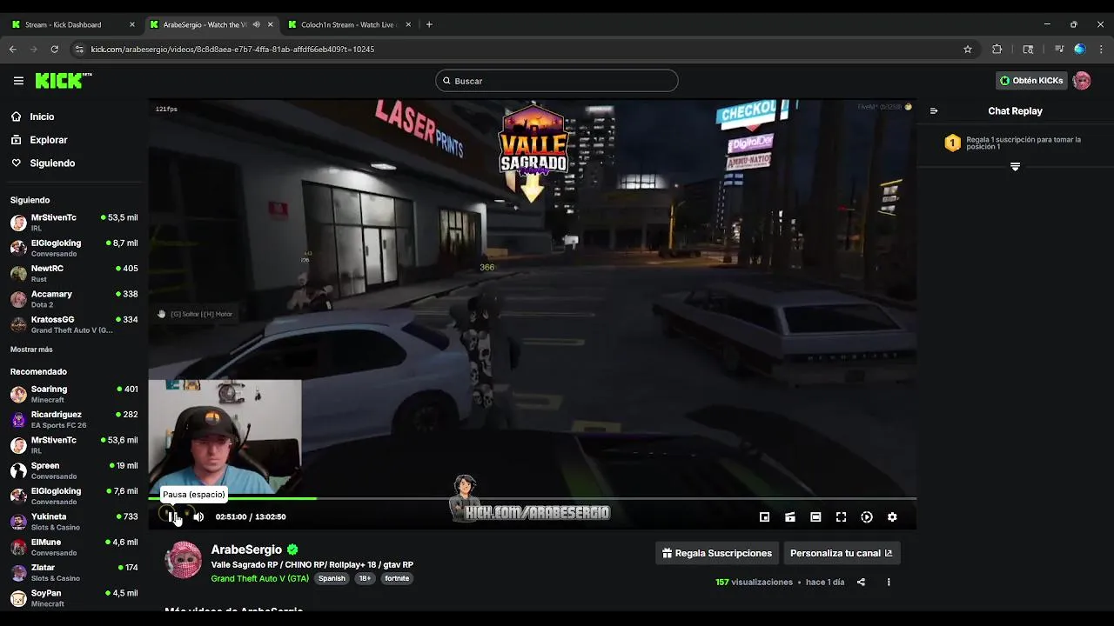The width and height of the screenshot is (1114, 626).
Task: Collapse the Chat Replay panel
Action: point(934,111)
